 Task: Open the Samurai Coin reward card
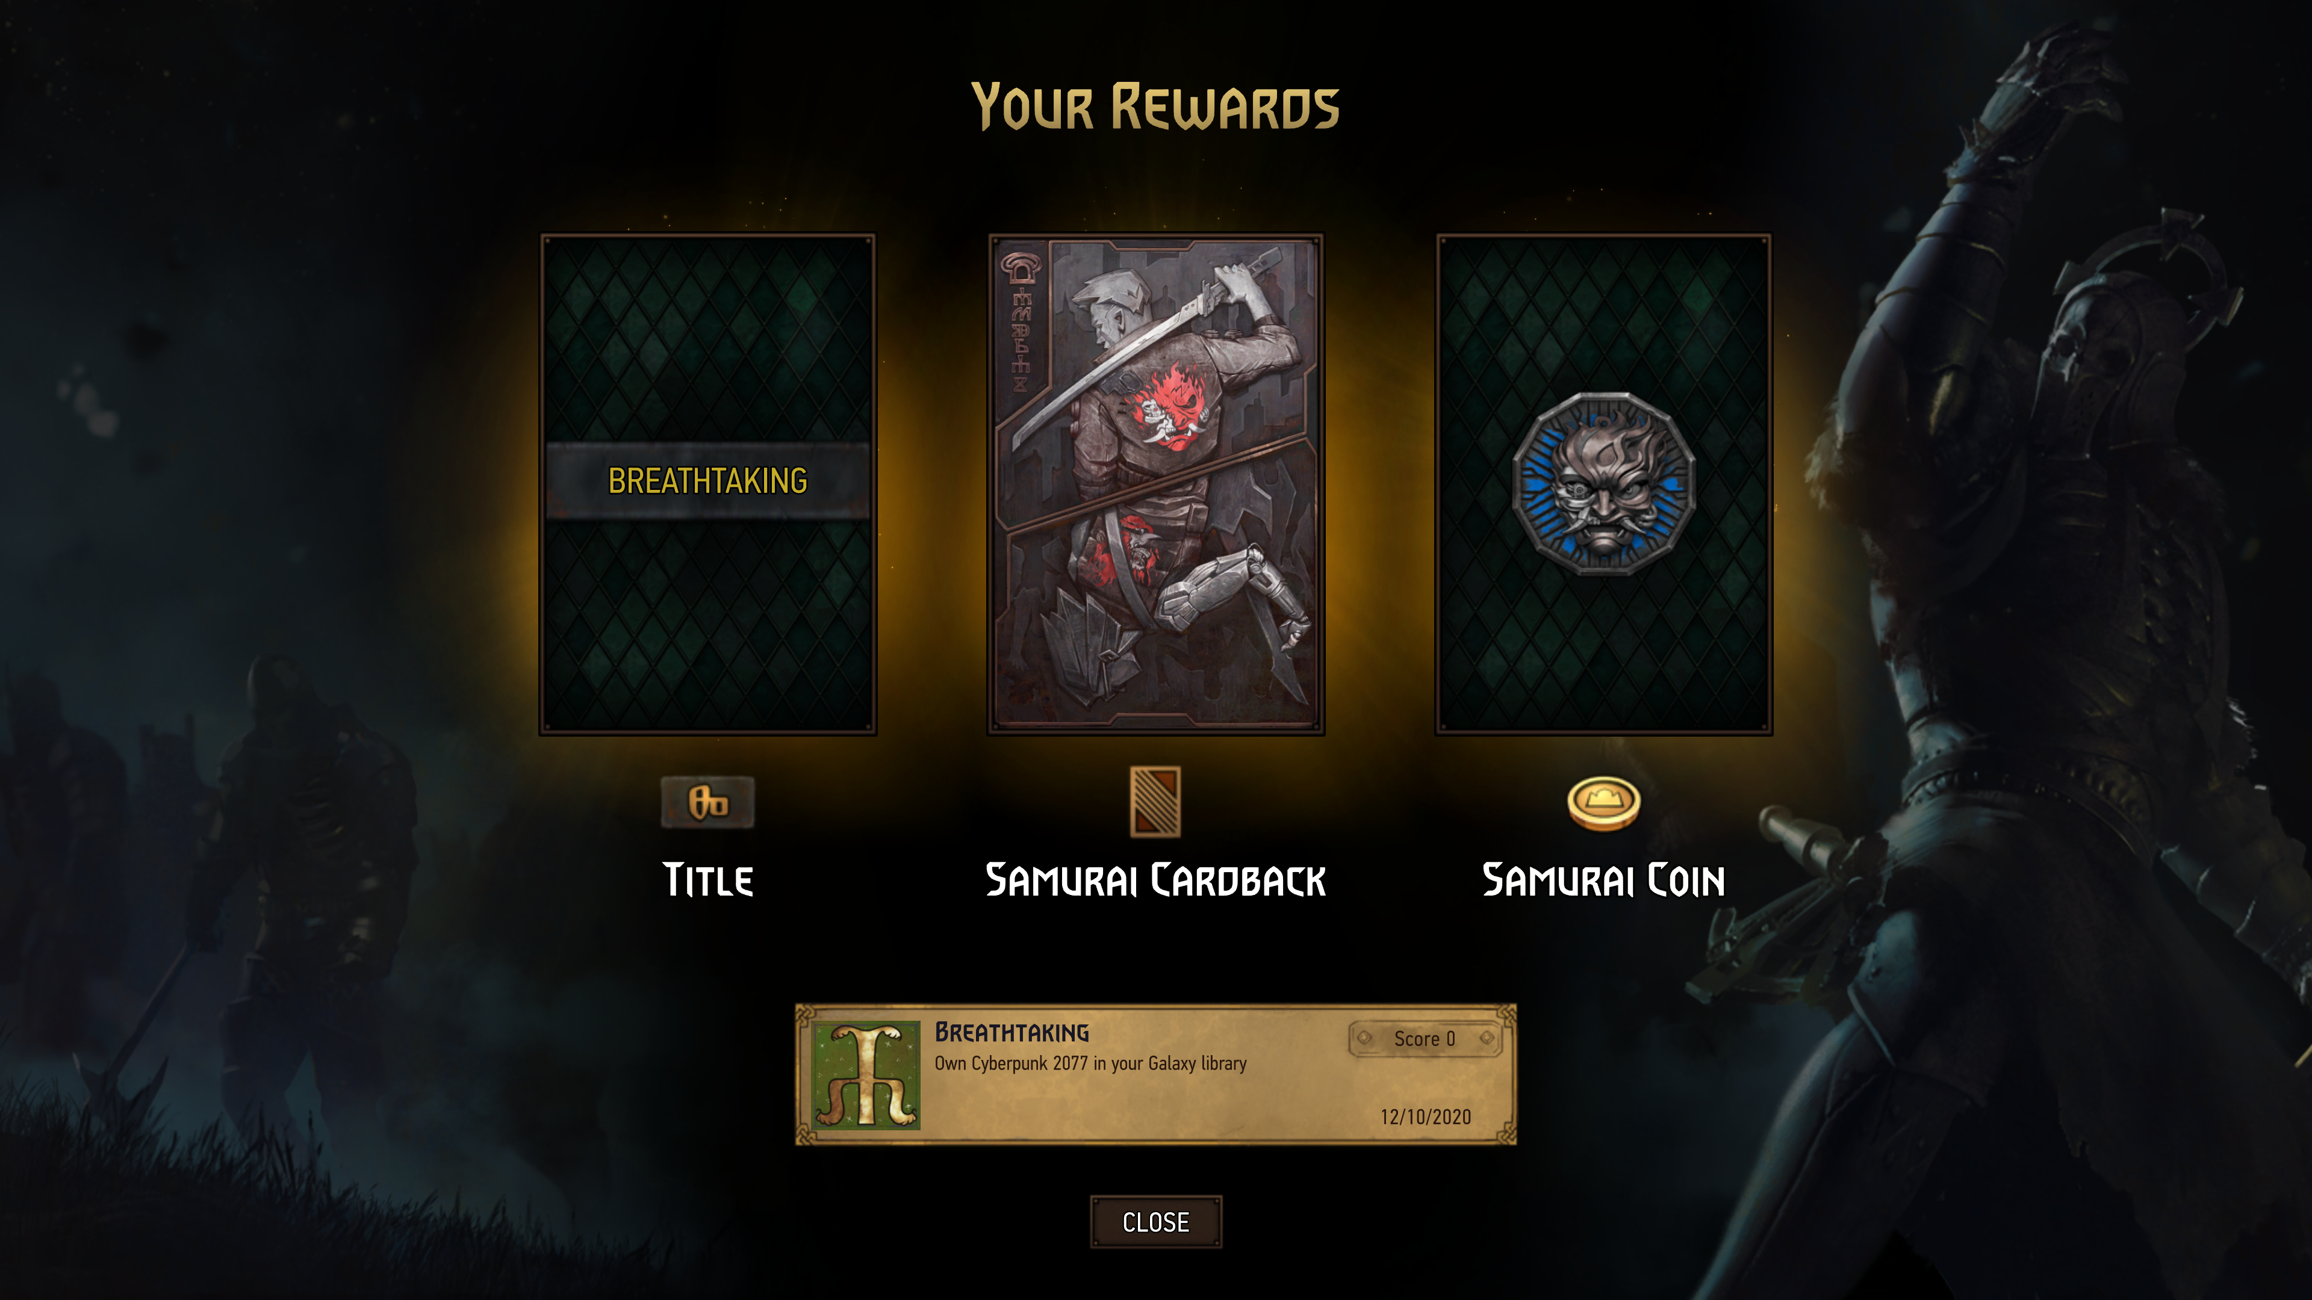coord(1604,484)
